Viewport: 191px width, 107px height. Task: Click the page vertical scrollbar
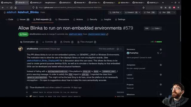click(180, 29)
